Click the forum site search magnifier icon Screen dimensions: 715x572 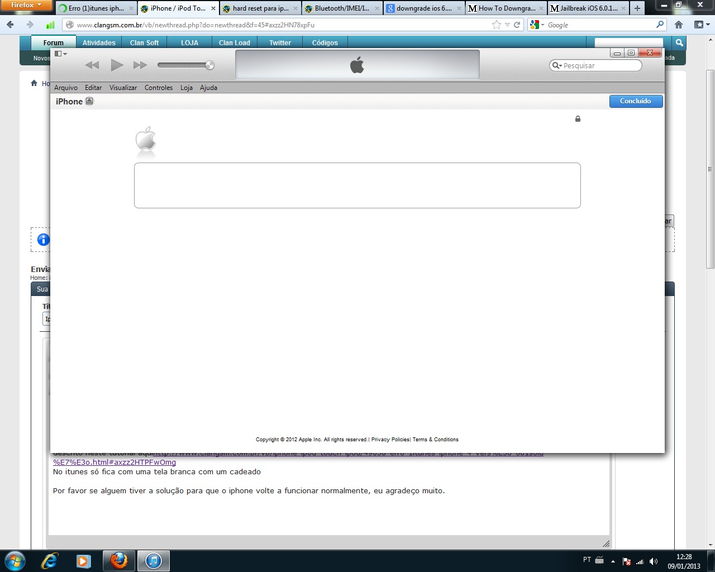[679, 43]
